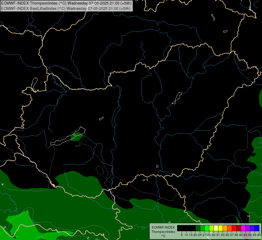
Task: Click the magenta 40–45 legend swatch
Action: 243,228
